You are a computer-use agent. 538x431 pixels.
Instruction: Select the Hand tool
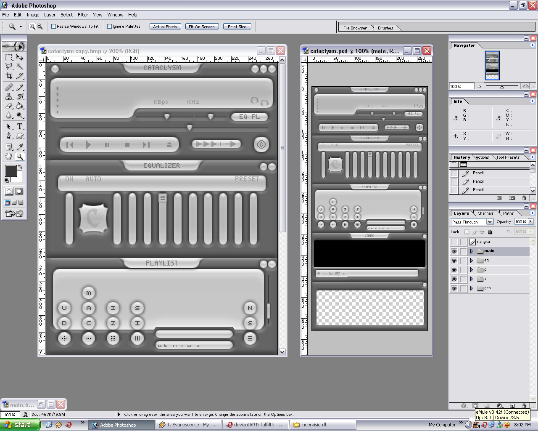tap(9, 156)
